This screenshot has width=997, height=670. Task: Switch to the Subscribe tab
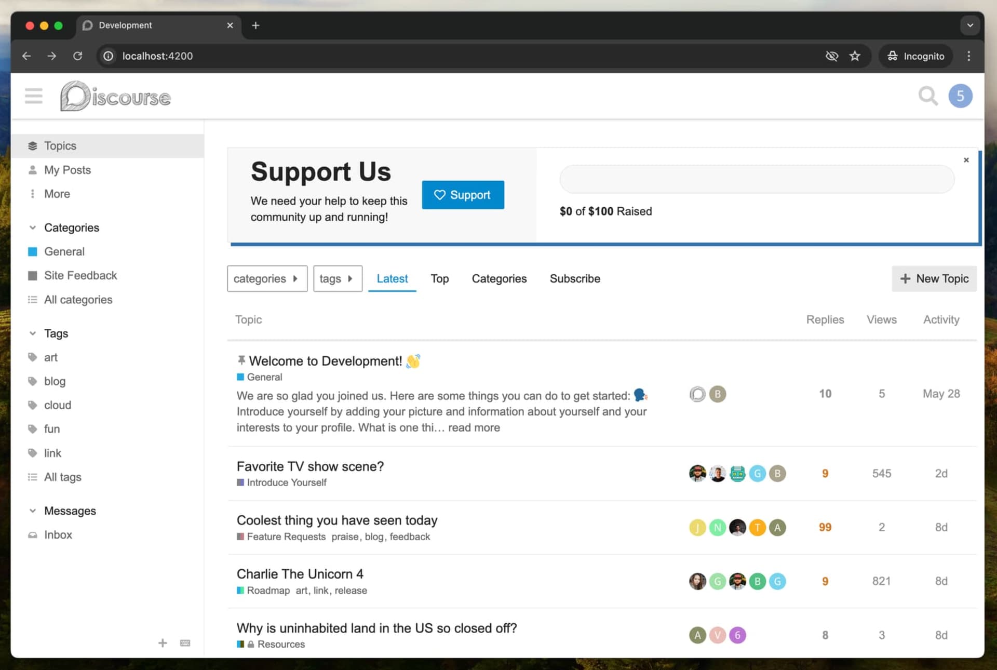pos(575,279)
